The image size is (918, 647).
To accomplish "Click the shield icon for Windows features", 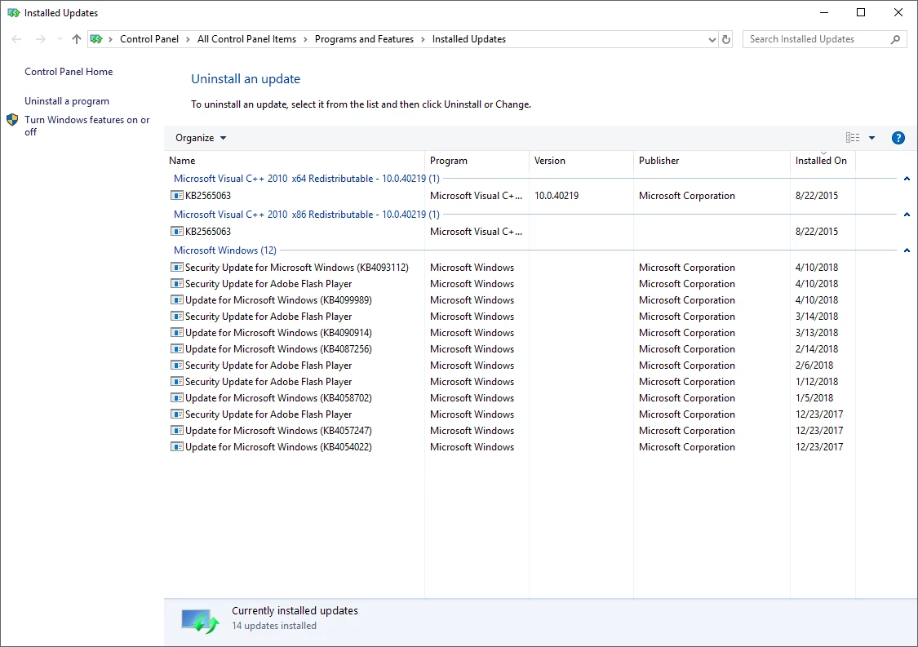I will pyautogui.click(x=12, y=120).
